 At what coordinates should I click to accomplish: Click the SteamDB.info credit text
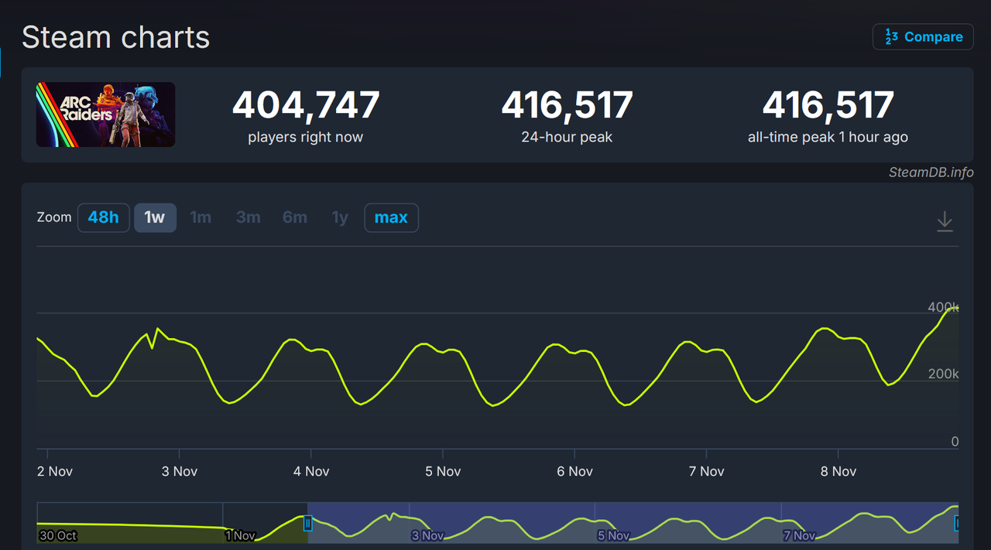click(x=931, y=173)
